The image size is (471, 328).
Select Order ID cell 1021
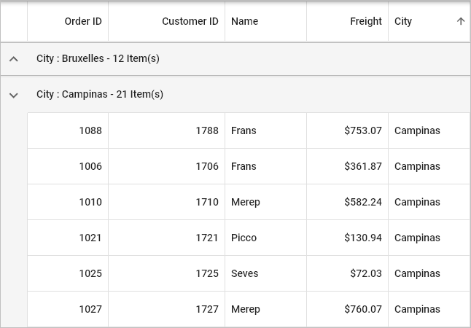coord(68,238)
